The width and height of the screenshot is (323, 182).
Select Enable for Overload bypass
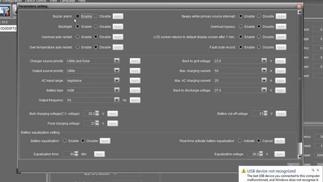pyautogui.click(x=241, y=26)
